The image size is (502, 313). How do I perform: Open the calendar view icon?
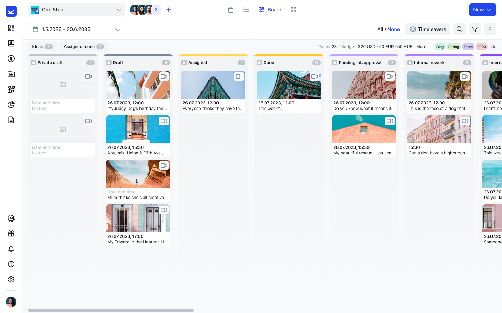(231, 10)
